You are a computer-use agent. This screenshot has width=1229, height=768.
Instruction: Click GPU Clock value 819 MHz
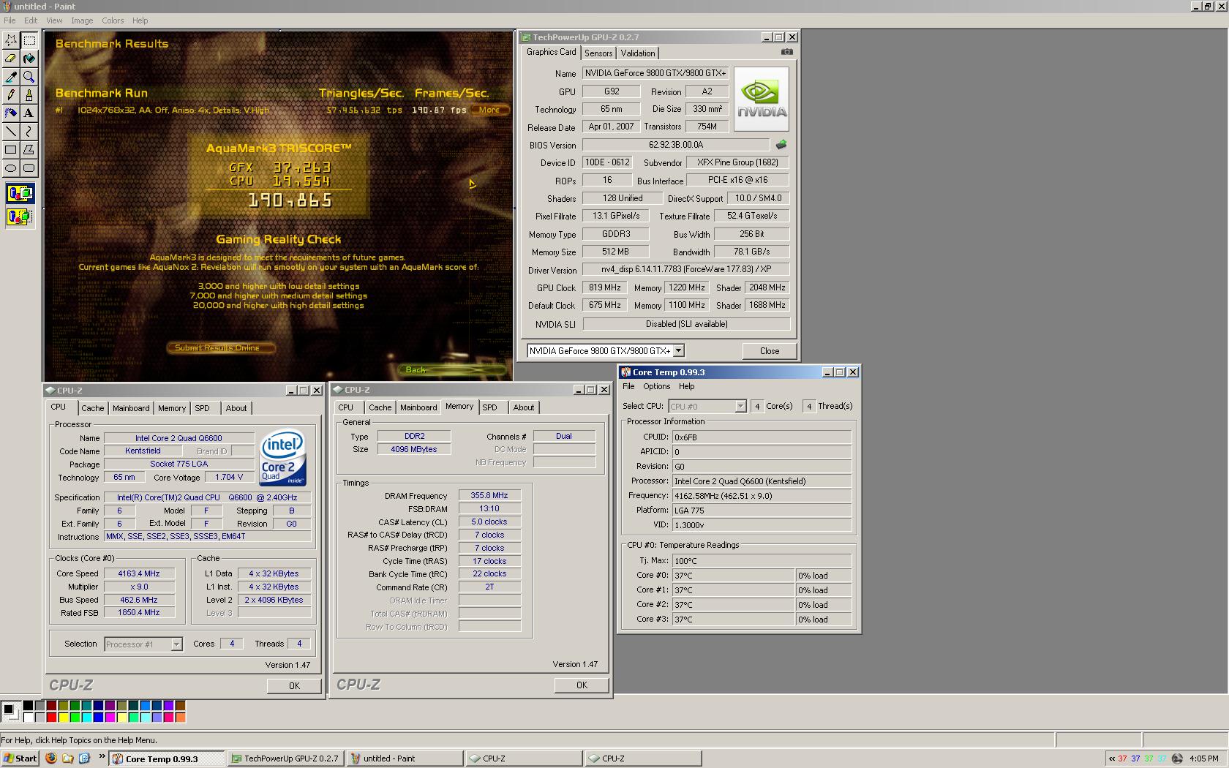pos(604,287)
